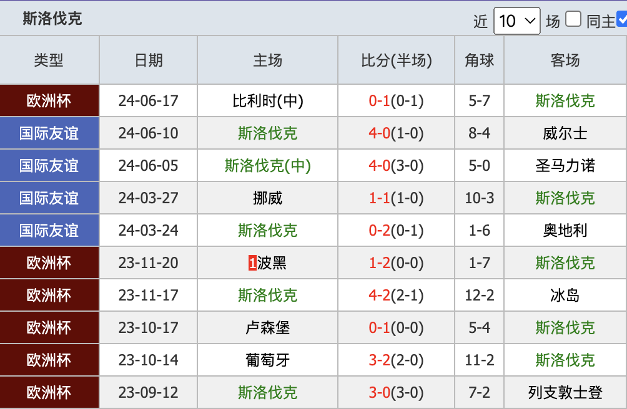Open 威尔士 away team link
Screen dimensions: 627x409
coord(565,133)
